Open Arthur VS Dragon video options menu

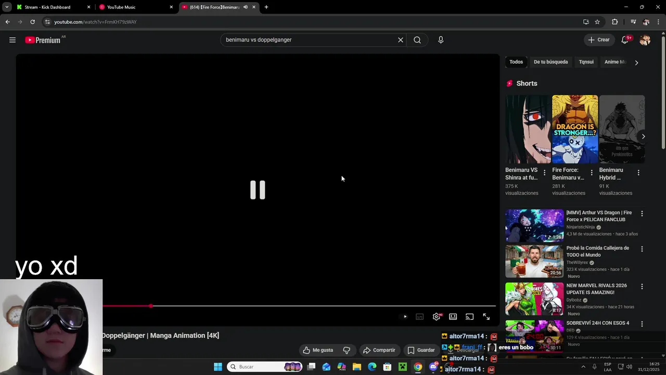tap(642, 214)
